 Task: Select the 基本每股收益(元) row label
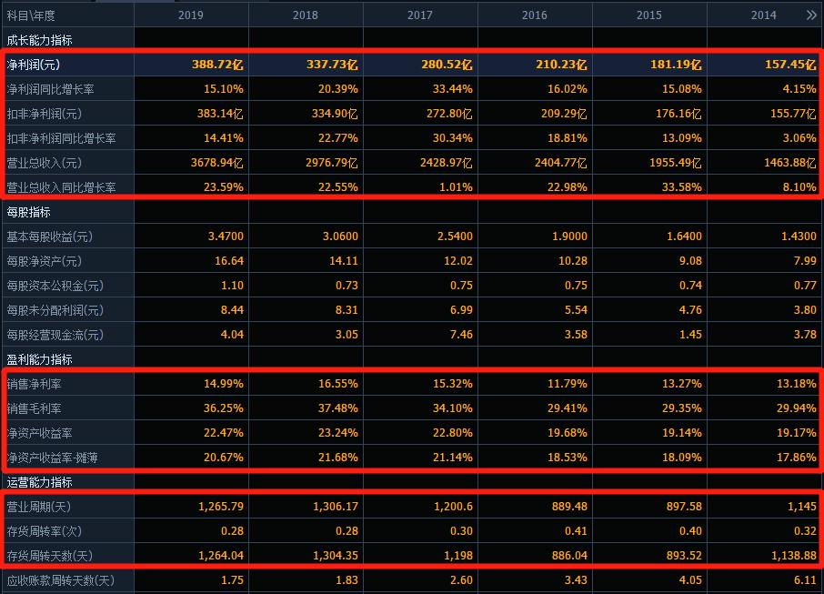pos(50,237)
